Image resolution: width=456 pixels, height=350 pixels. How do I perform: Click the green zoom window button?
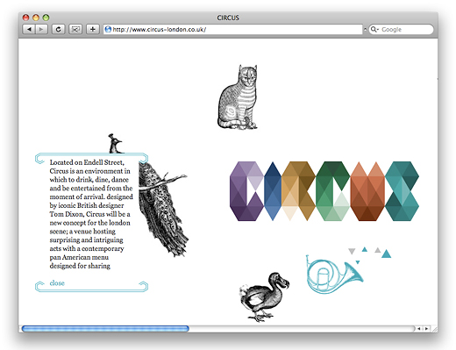(x=46, y=18)
